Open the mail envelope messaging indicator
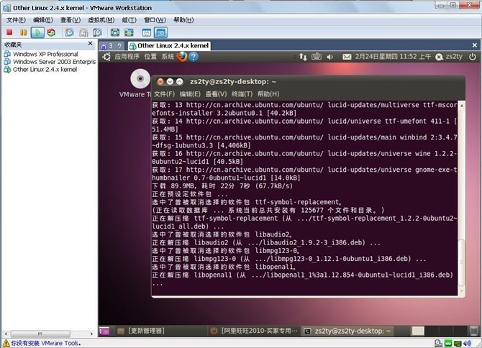482x348 pixels. click(347, 57)
